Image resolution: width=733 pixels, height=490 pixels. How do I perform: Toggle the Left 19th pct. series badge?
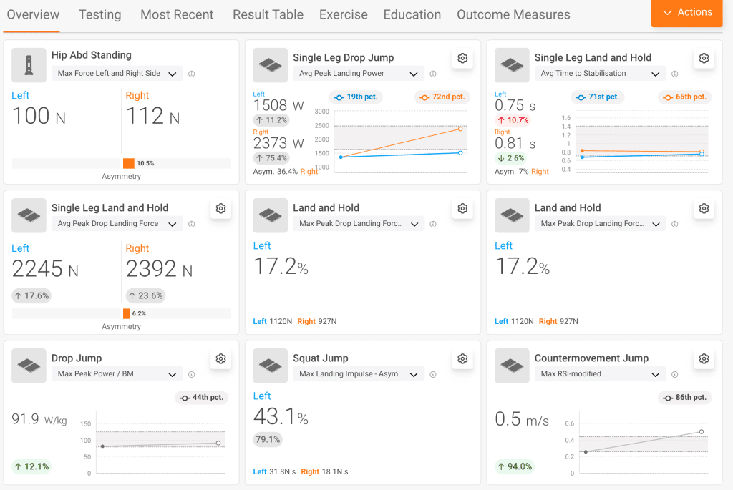point(356,97)
